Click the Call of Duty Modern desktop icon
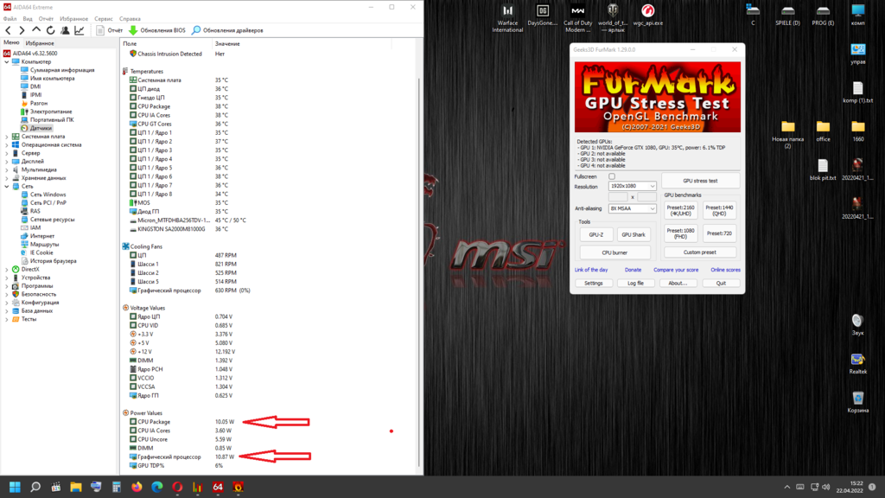This screenshot has width=885, height=498. pos(577,18)
